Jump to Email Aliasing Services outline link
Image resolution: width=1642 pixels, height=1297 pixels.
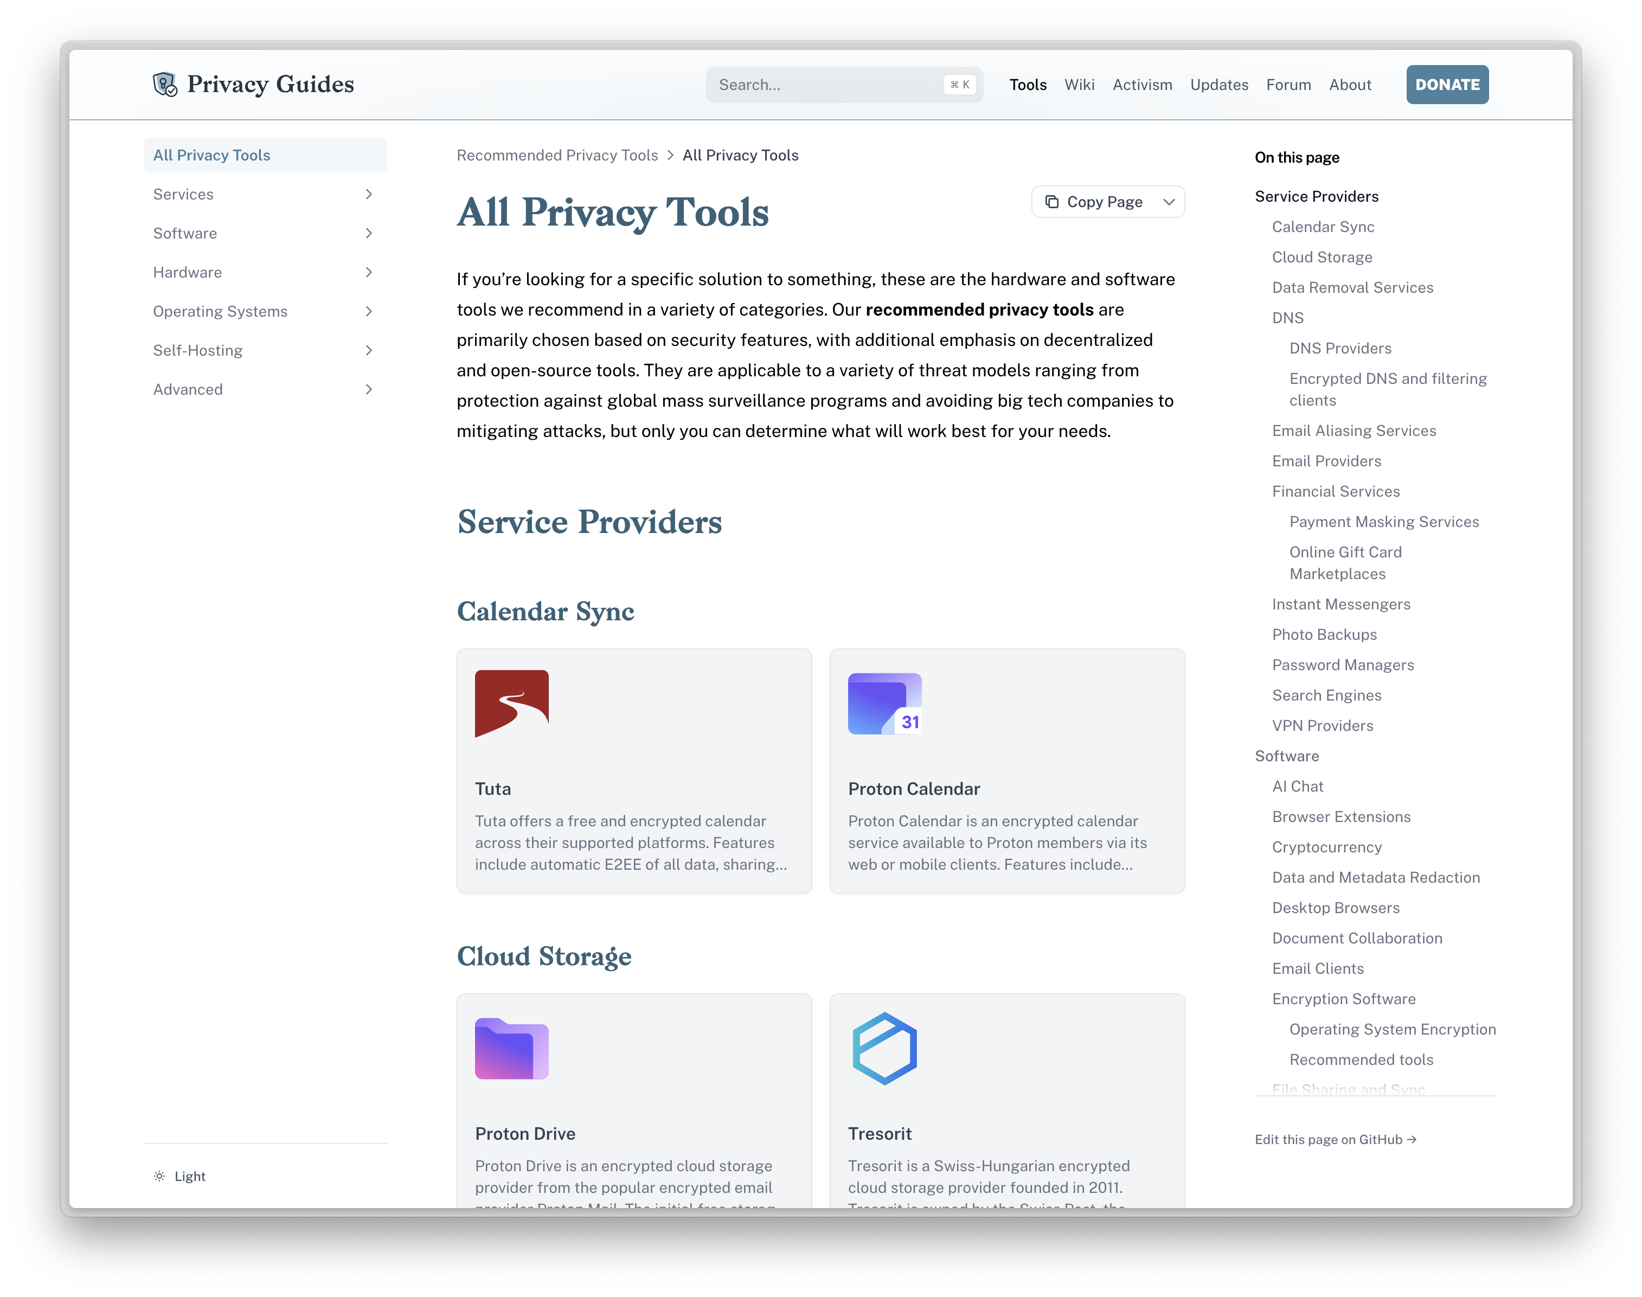[x=1354, y=431]
